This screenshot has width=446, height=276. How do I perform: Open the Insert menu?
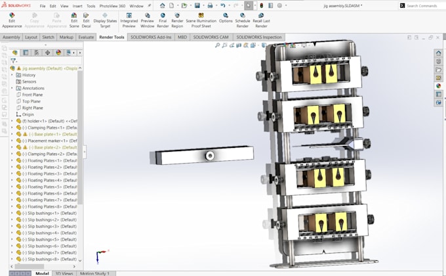pos(77,6)
